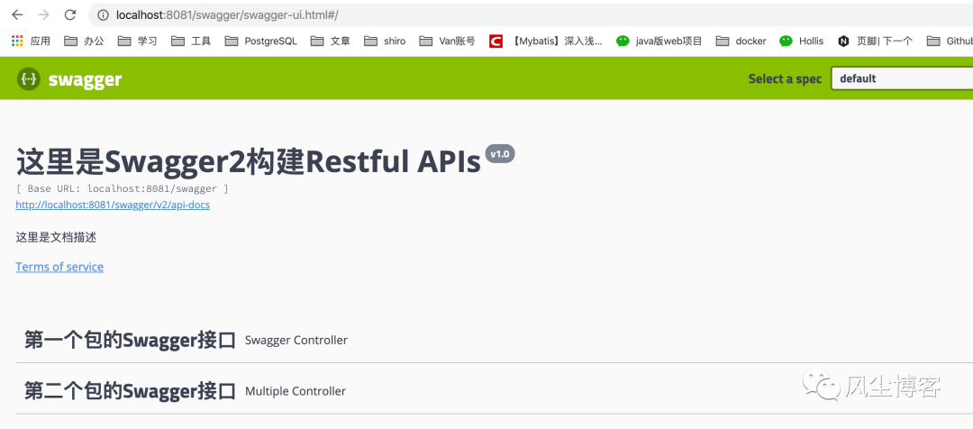Open the Hollis bookmark
This screenshot has width=973, height=429.
pos(802,41)
